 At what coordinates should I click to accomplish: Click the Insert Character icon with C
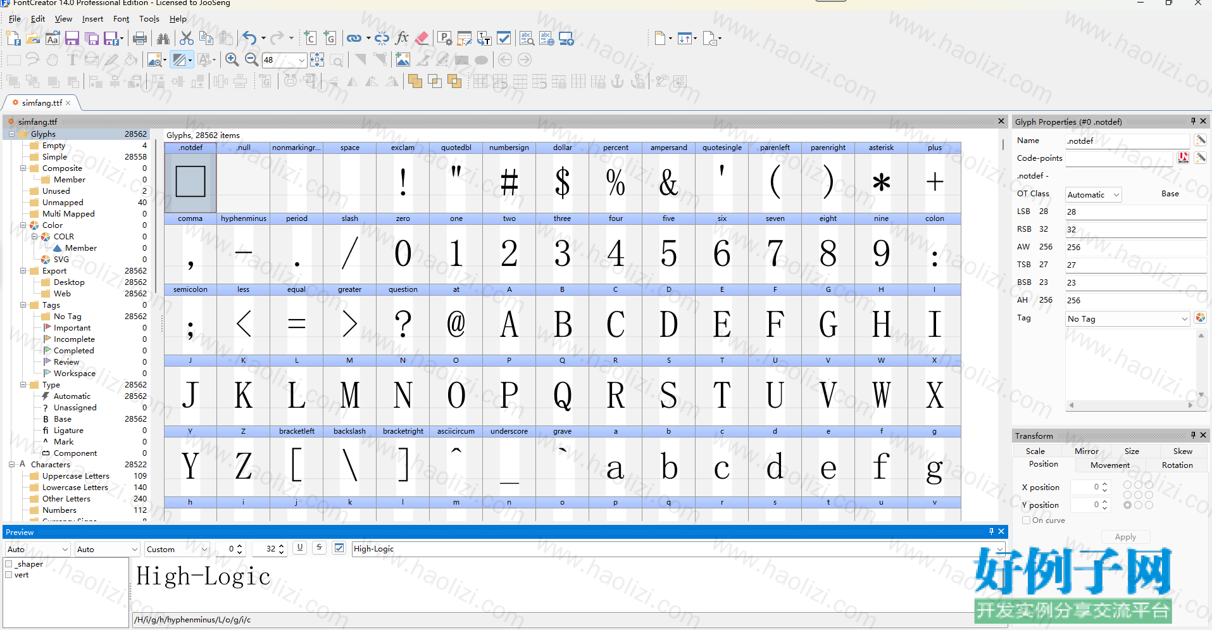coord(310,39)
